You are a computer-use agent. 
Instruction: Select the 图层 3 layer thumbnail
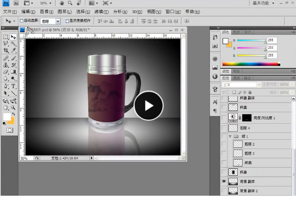tap(238, 153)
